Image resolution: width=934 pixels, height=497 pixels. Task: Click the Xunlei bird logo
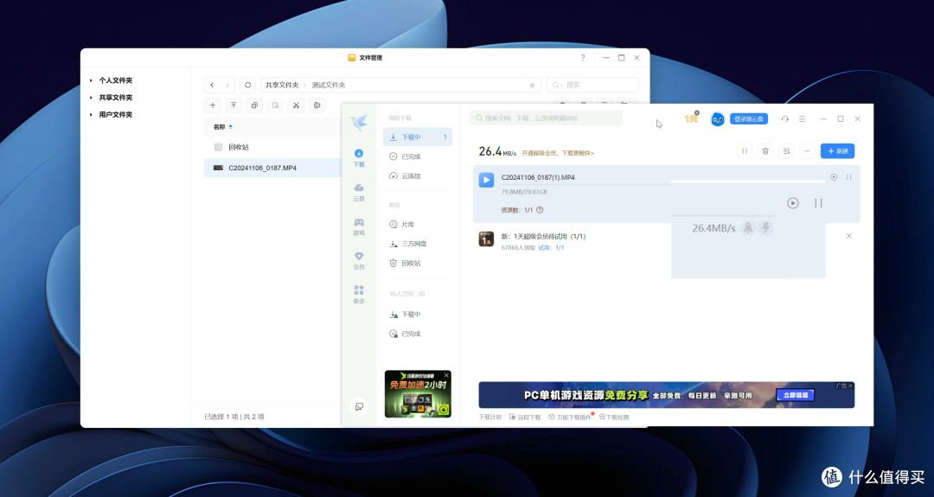coord(359,122)
